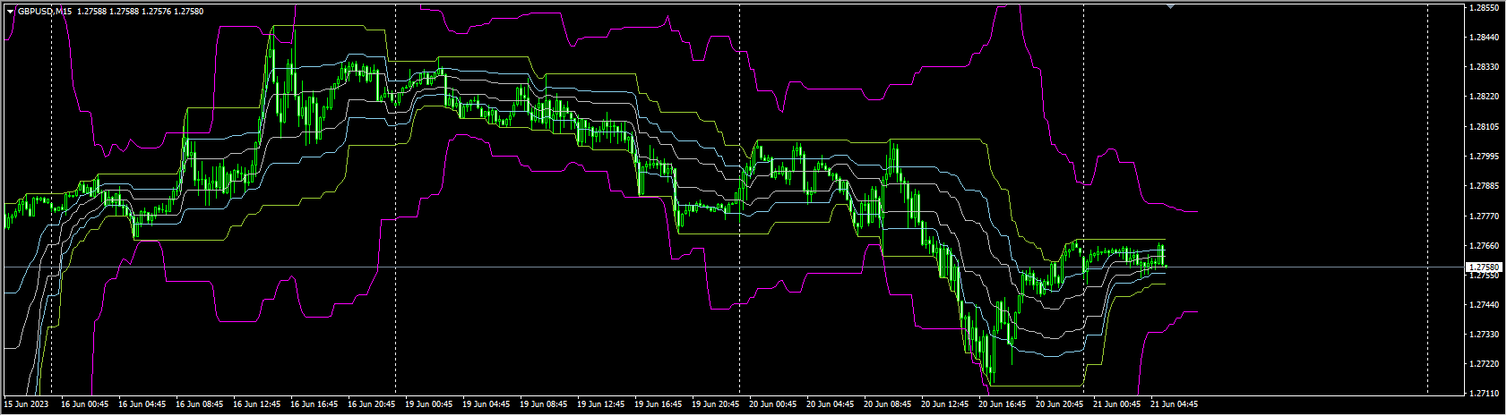Screen dimensions: 1507x416
Task: Click the 1.27885 price axis label
Action: 1484,186
